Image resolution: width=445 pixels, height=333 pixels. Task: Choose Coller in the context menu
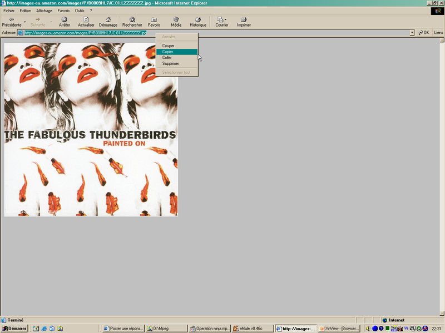(177, 58)
